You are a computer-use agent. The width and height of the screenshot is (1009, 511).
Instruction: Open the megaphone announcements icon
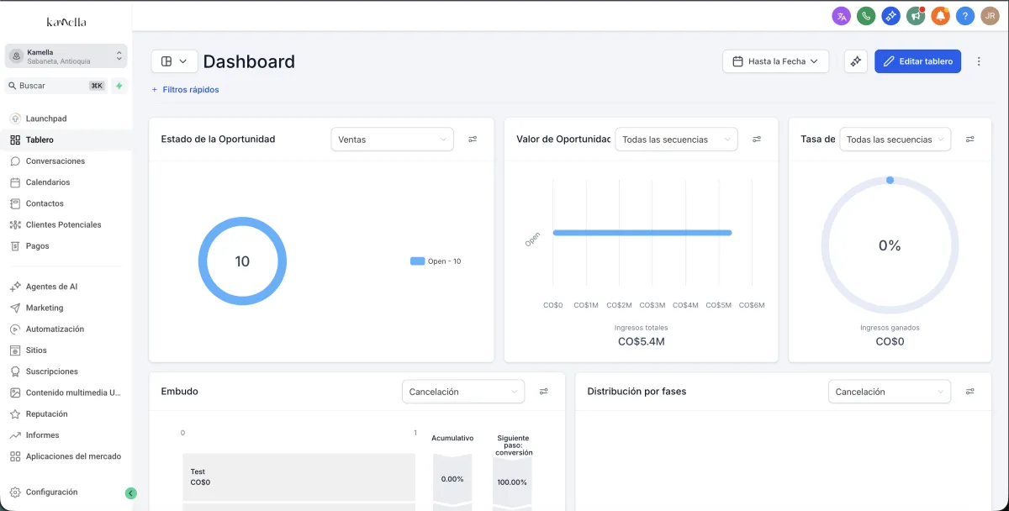click(916, 16)
